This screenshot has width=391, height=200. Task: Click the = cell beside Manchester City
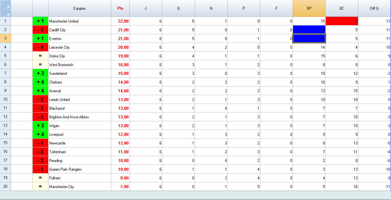coord(40,186)
